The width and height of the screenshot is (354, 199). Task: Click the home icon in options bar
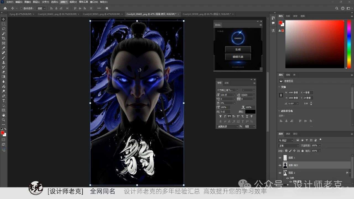point(5,8)
